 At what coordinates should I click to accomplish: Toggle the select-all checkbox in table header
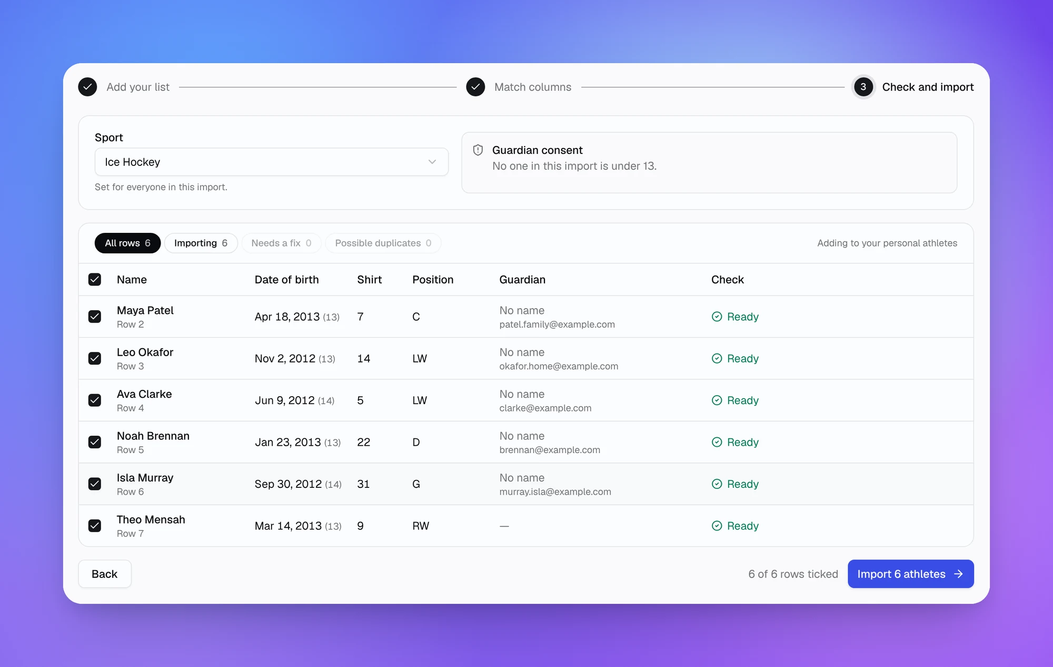(x=95, y=279)
